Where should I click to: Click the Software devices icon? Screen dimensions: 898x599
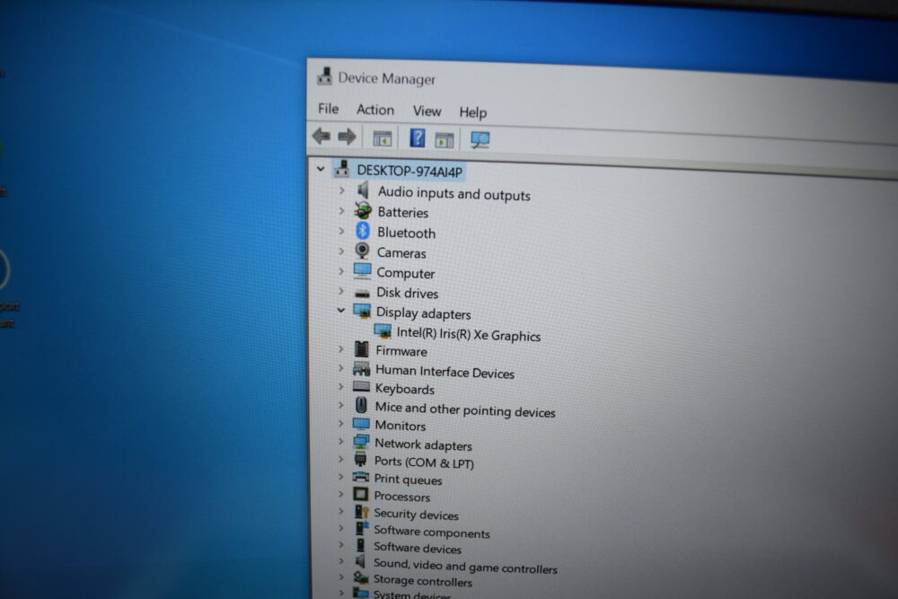click(360, 544)
